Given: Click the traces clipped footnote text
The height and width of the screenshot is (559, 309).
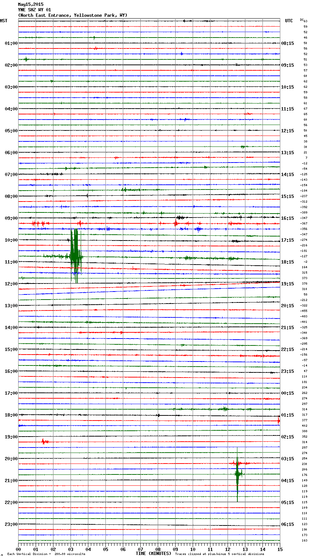Looking at the screenshot, I should pos(220,554).
